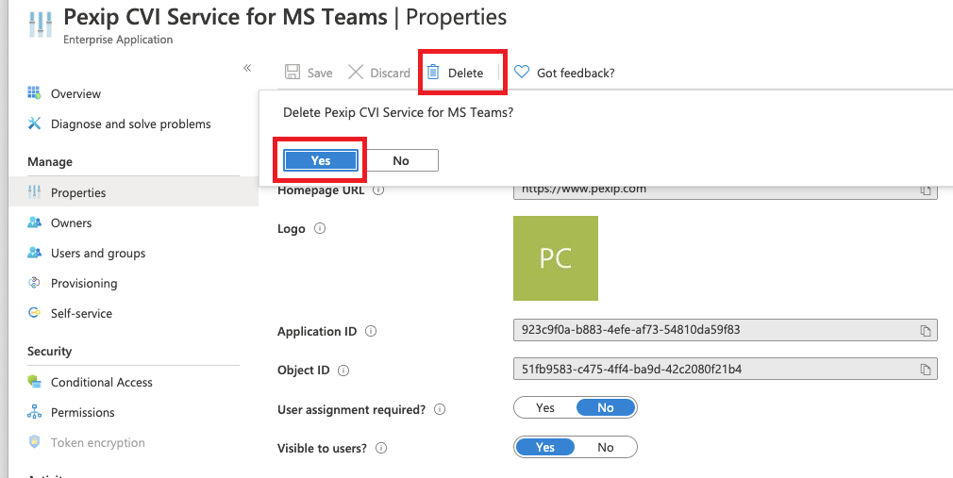
Task: Open the Provisioning page
Action: tap(84, 283)
